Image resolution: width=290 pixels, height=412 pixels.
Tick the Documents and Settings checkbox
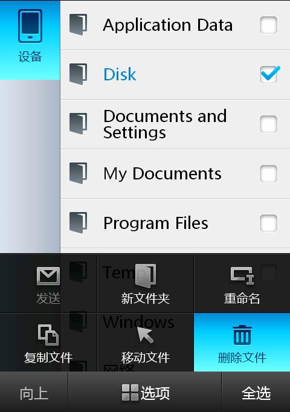click(268, 124)
